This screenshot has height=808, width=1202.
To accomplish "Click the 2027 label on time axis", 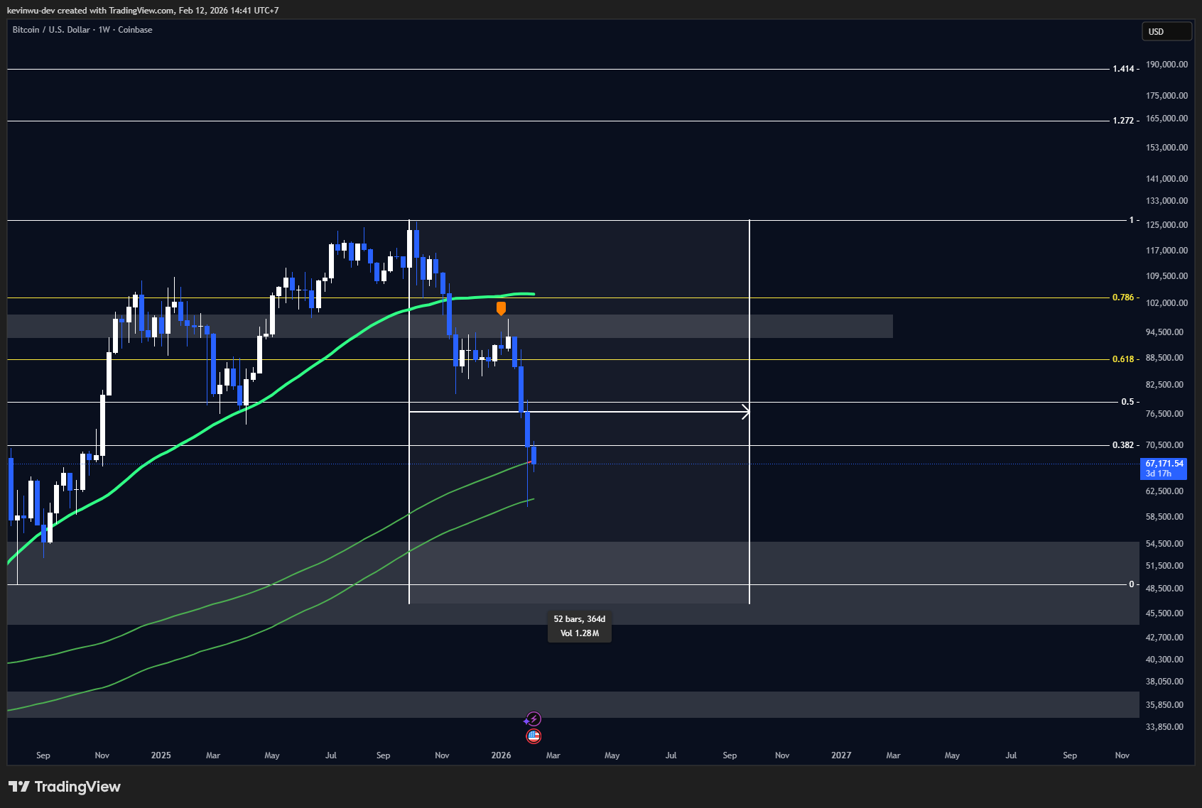I will click(x=841, y=755).
